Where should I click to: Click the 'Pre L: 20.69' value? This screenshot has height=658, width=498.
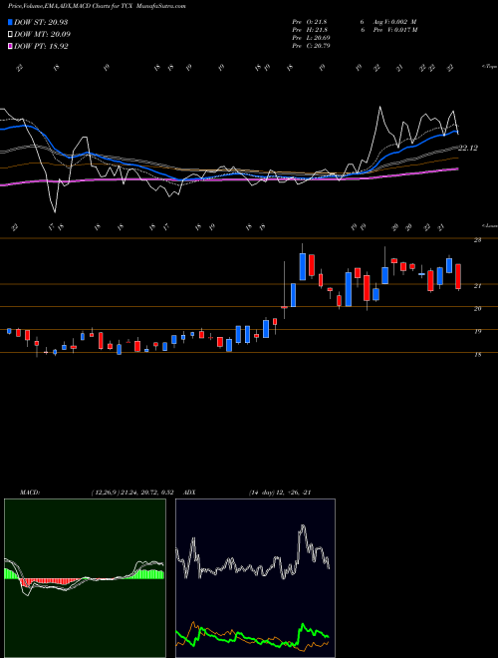[311, 38]
